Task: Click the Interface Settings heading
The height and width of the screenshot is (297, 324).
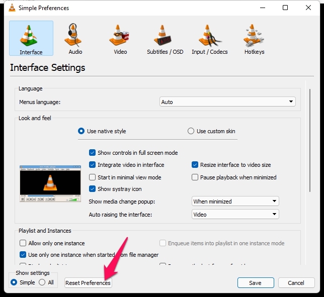Action: coord(47,68)
